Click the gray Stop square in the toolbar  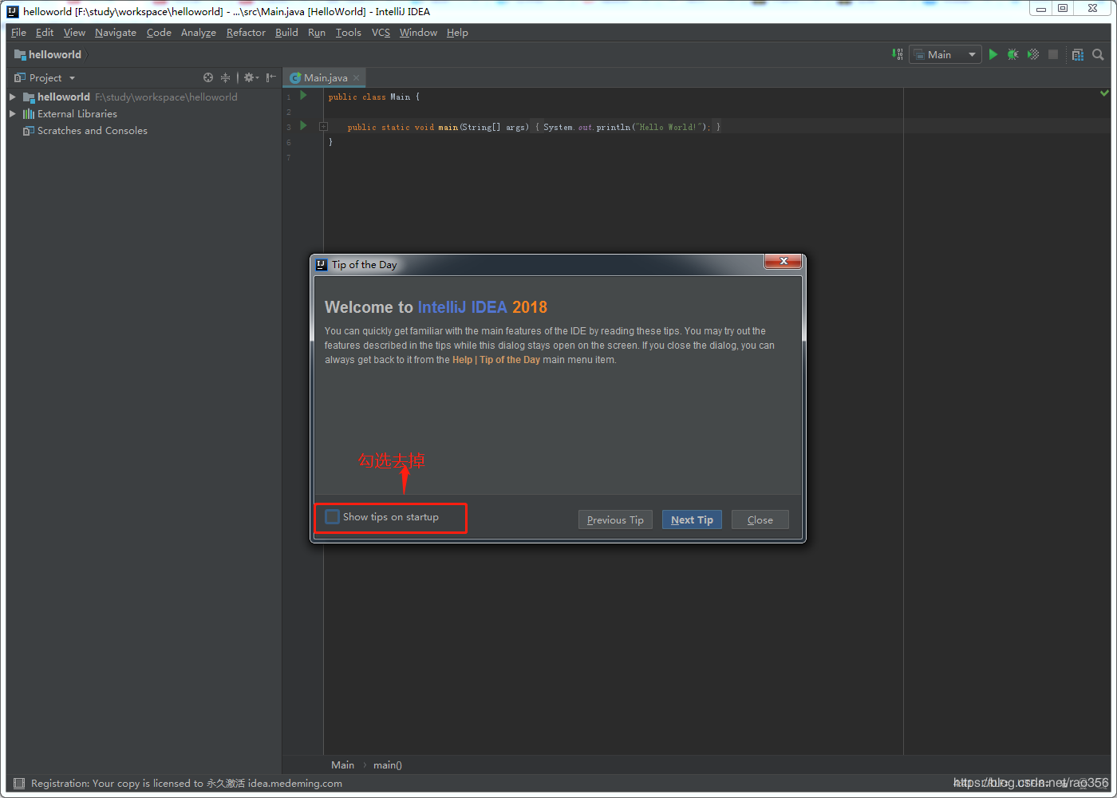coord(1053,54)
